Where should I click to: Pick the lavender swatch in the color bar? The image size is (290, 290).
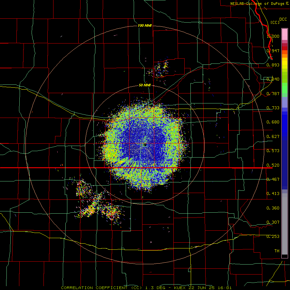pos(285,102)
